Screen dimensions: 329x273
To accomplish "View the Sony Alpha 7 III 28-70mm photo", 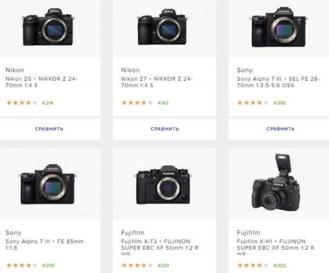I will click(x=279, y=27).
